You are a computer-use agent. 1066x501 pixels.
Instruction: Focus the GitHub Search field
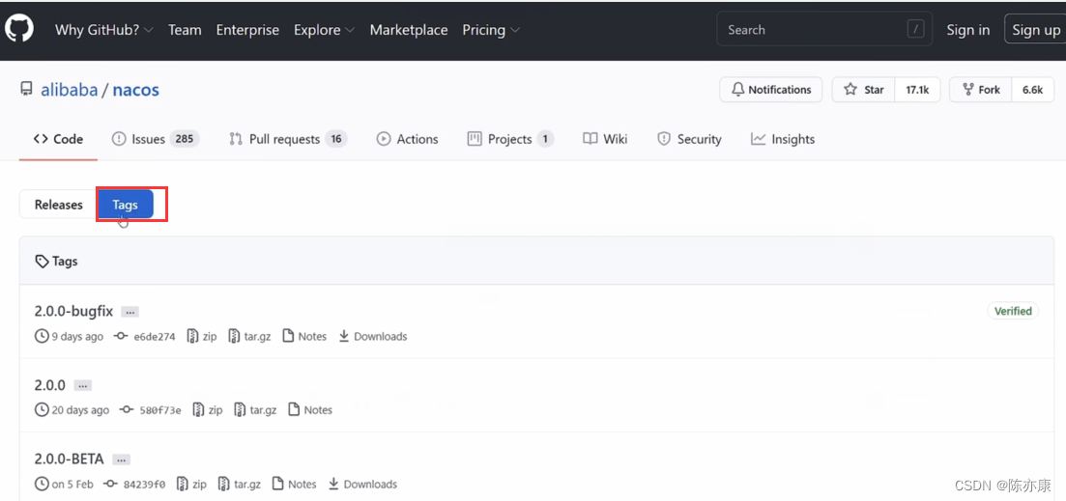[x=825, y=30]
